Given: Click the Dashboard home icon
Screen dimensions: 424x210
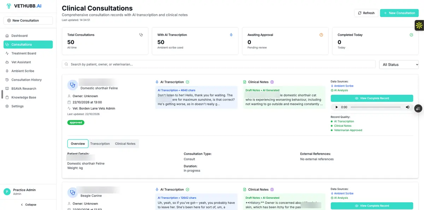Looking at the screenshot, I should tap(7, 36).
